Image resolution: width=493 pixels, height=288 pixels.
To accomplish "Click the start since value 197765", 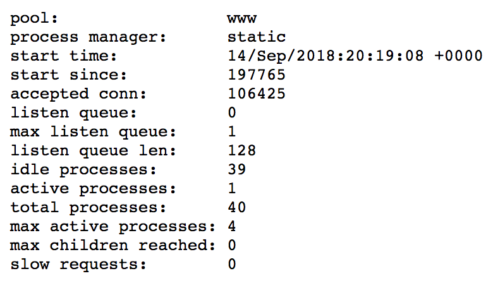I will tap(257, 75).
